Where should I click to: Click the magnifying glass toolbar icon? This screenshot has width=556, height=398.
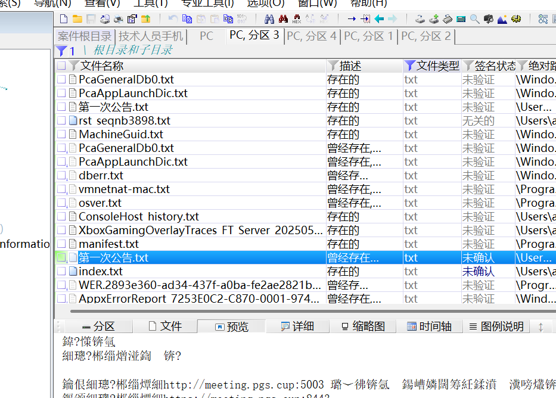coord(475,19)
